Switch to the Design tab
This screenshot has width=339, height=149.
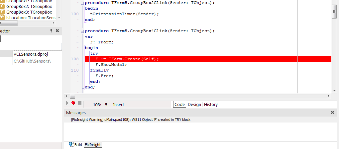194,104
